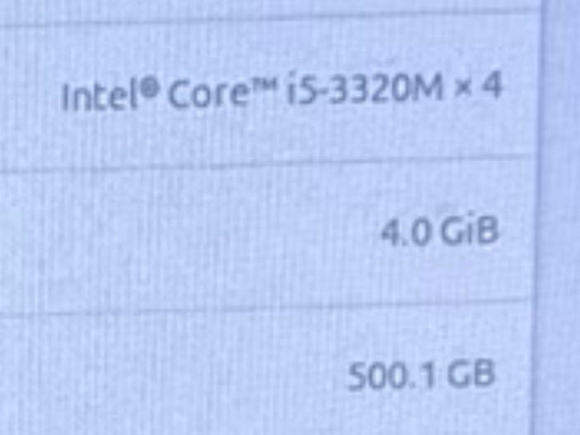Click the vertical strip at the panel's right edge

(x=558, y=217)
